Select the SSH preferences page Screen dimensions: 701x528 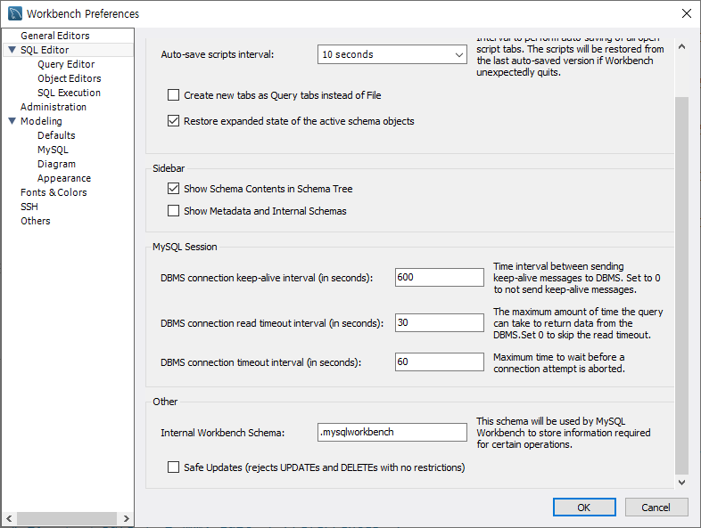click(x=29, y=207)
